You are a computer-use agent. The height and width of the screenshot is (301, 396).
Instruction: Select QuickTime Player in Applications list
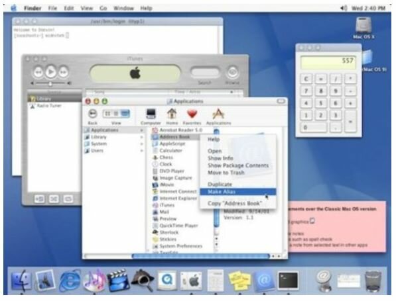[x=179, y=226]
